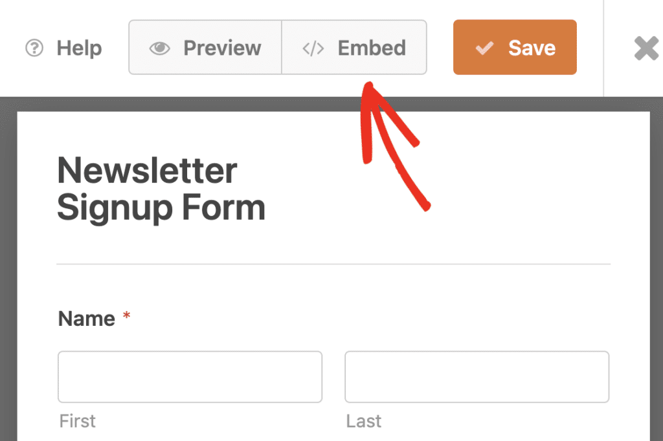This screenshot has height=441, width=663.
Task: Click into the Last name input
Action: [x=477, y=377]
